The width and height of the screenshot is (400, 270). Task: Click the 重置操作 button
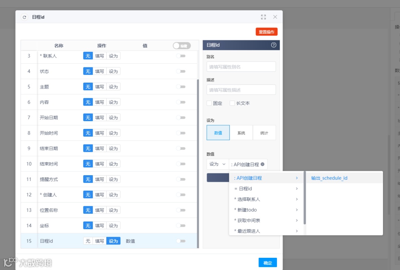266,32
